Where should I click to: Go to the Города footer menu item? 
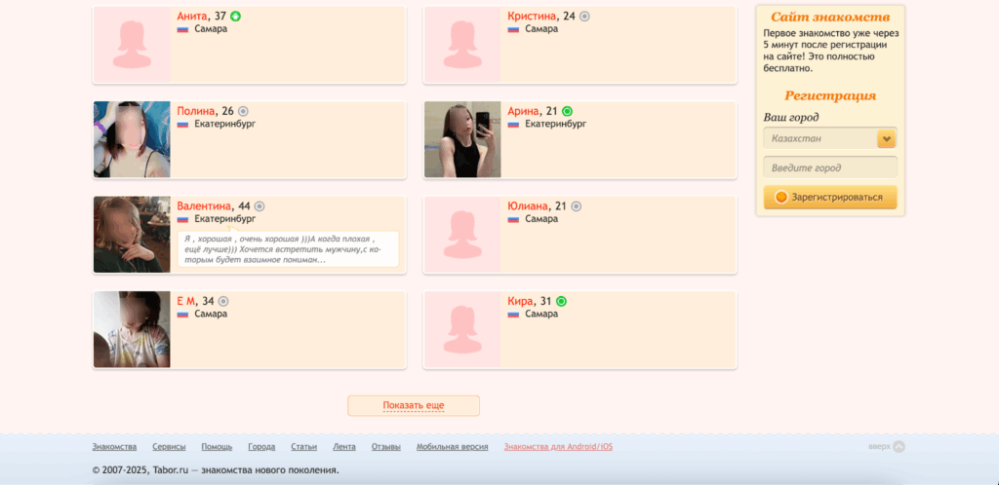coord(261,447)
